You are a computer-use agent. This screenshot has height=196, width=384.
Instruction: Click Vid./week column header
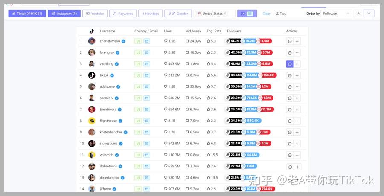coord(193,31)
